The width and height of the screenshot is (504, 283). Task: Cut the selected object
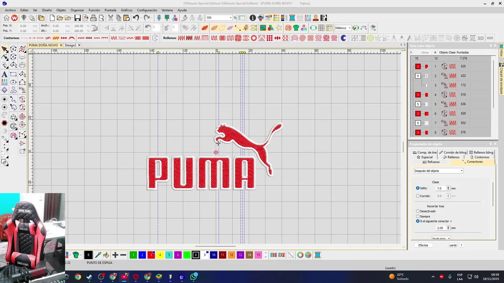pyautogui.click(x=111, y=18)
